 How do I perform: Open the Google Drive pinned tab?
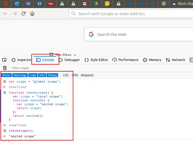96,4
